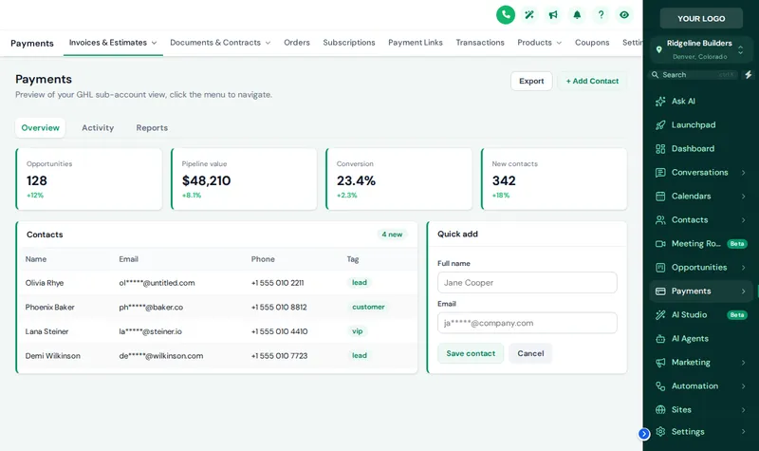Click the Dashboard grid icon
Viewport: 759px width, 451px height.
[x=660, y=149]
